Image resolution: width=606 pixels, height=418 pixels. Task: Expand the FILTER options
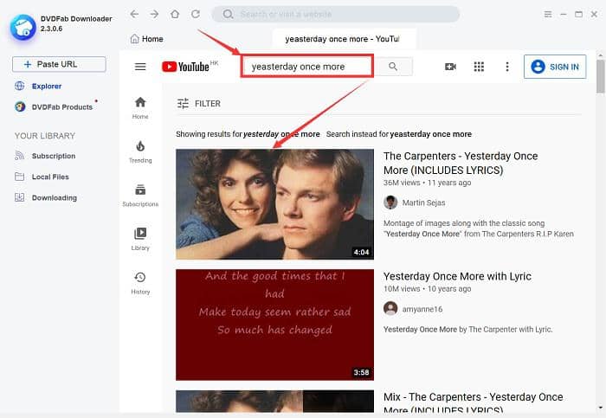point(198,104)
